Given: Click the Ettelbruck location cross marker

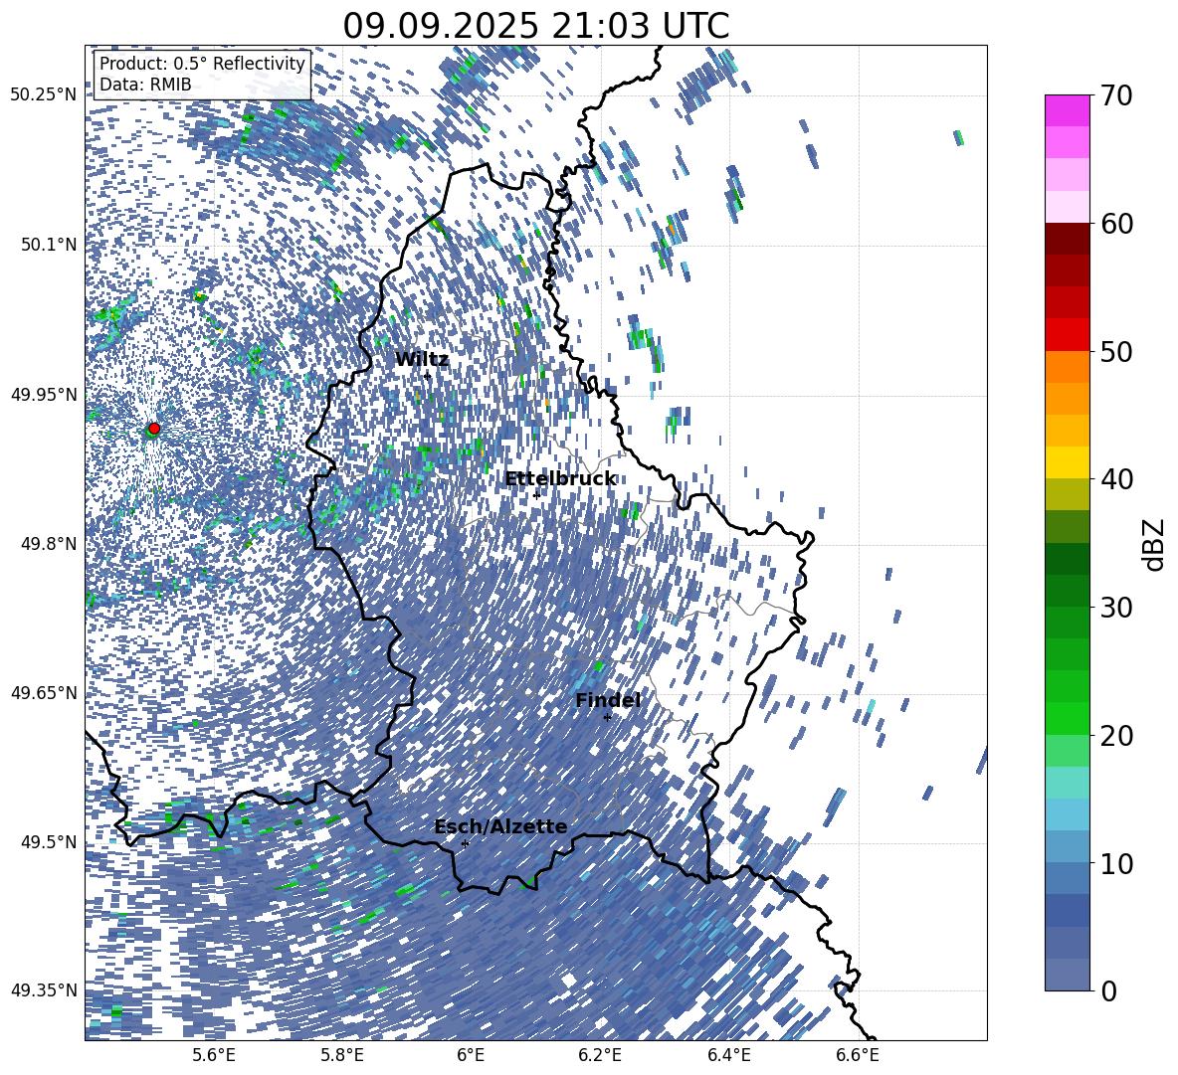Looking at the screenshot, I should coord(536,495).
